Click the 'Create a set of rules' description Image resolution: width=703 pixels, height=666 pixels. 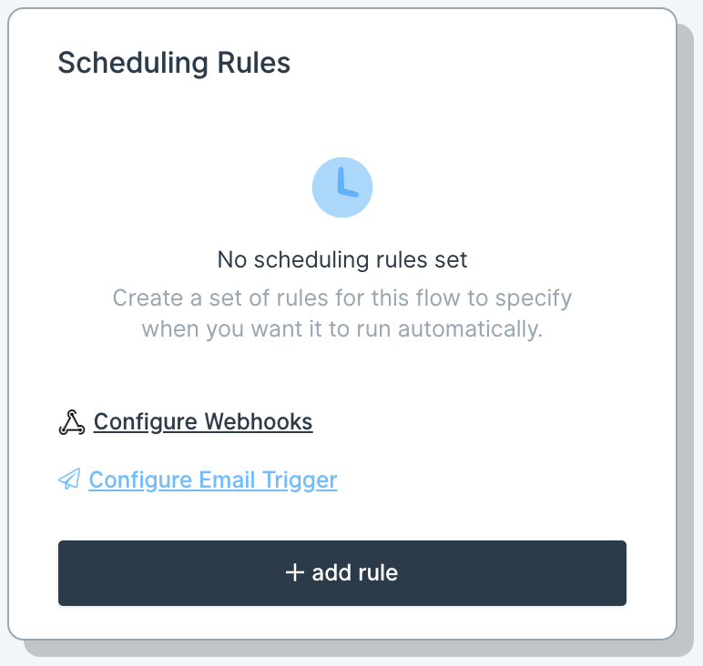[342, 314]
